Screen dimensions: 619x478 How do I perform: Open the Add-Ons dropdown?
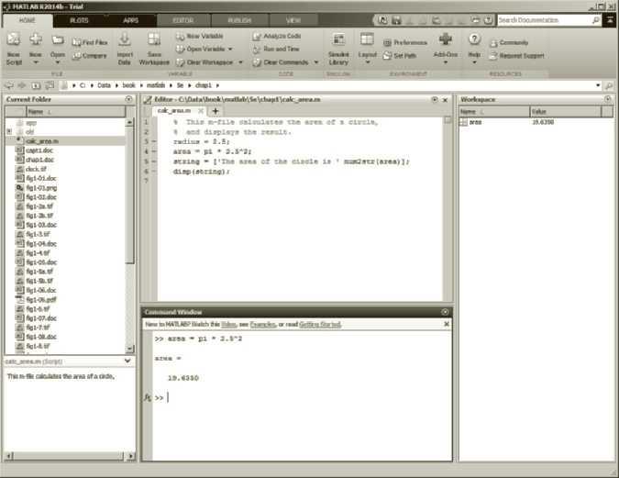click(446, 62)
